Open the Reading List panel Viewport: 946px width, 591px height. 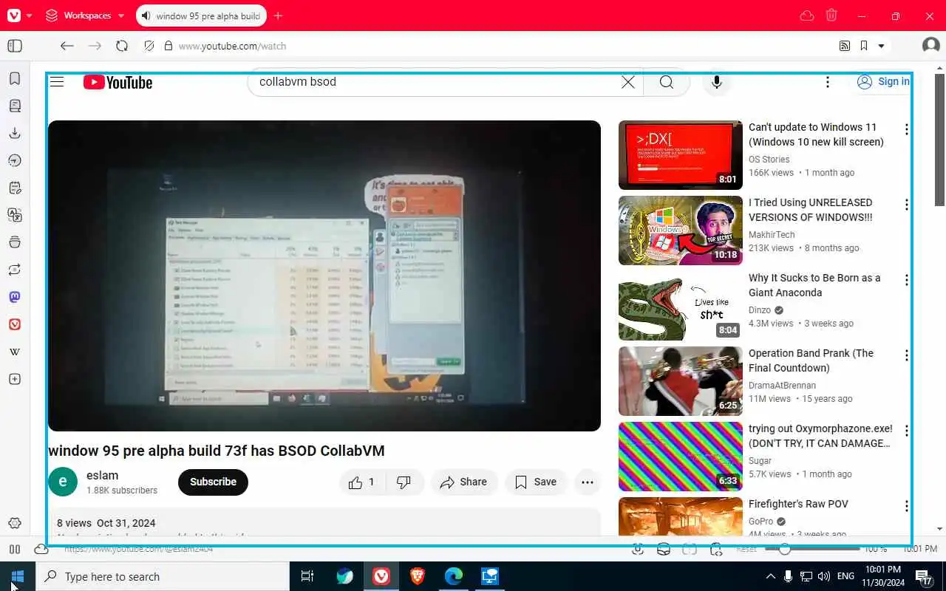(15, 106)
